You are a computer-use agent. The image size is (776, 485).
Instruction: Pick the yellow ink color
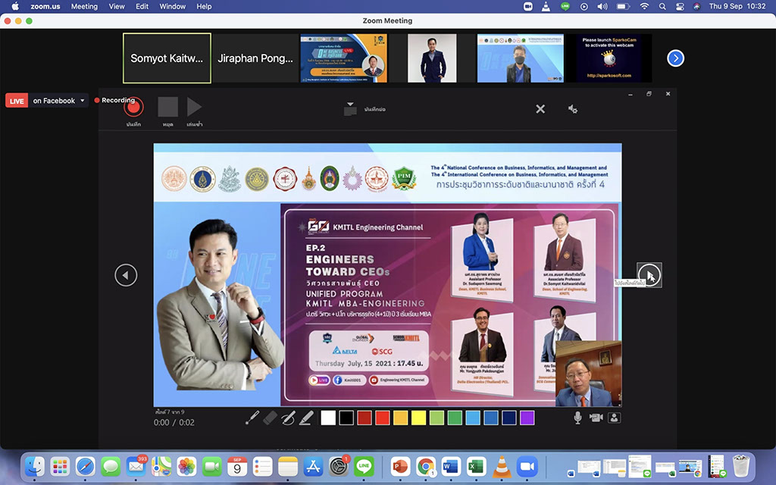[418, 418]
